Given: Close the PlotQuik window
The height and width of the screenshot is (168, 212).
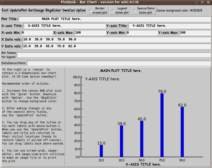Looking at the screenshot, I should tap(208, 2).
